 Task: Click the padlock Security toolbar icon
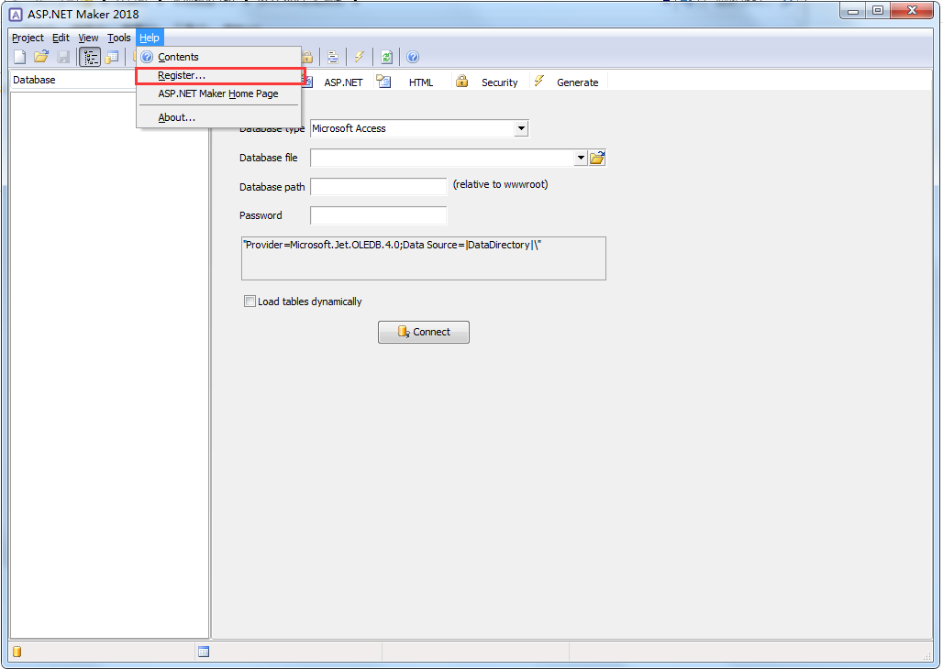(307, 57)
